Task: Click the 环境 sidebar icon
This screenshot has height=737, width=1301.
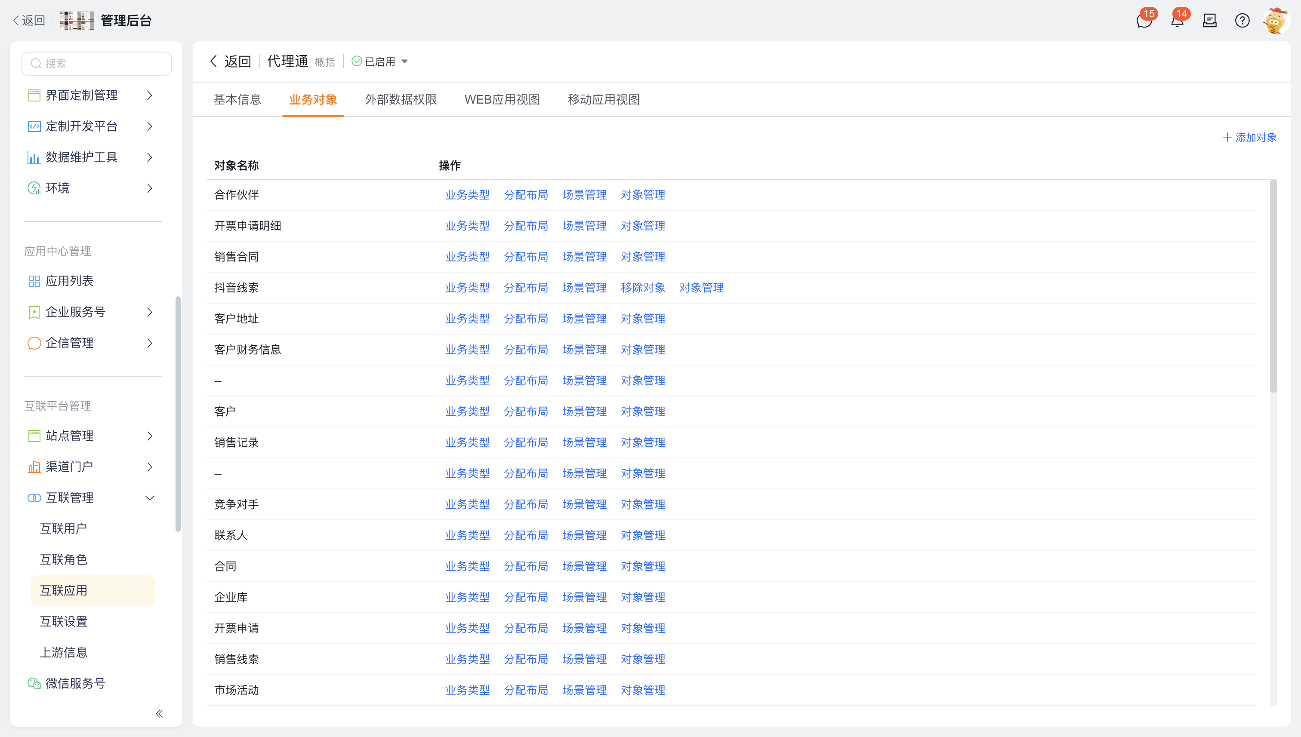Action: point(34,188)
